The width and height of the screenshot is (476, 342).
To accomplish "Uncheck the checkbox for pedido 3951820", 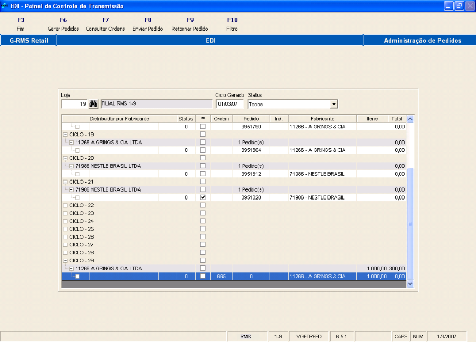I will pyautogui.click(x=203, y=197).
